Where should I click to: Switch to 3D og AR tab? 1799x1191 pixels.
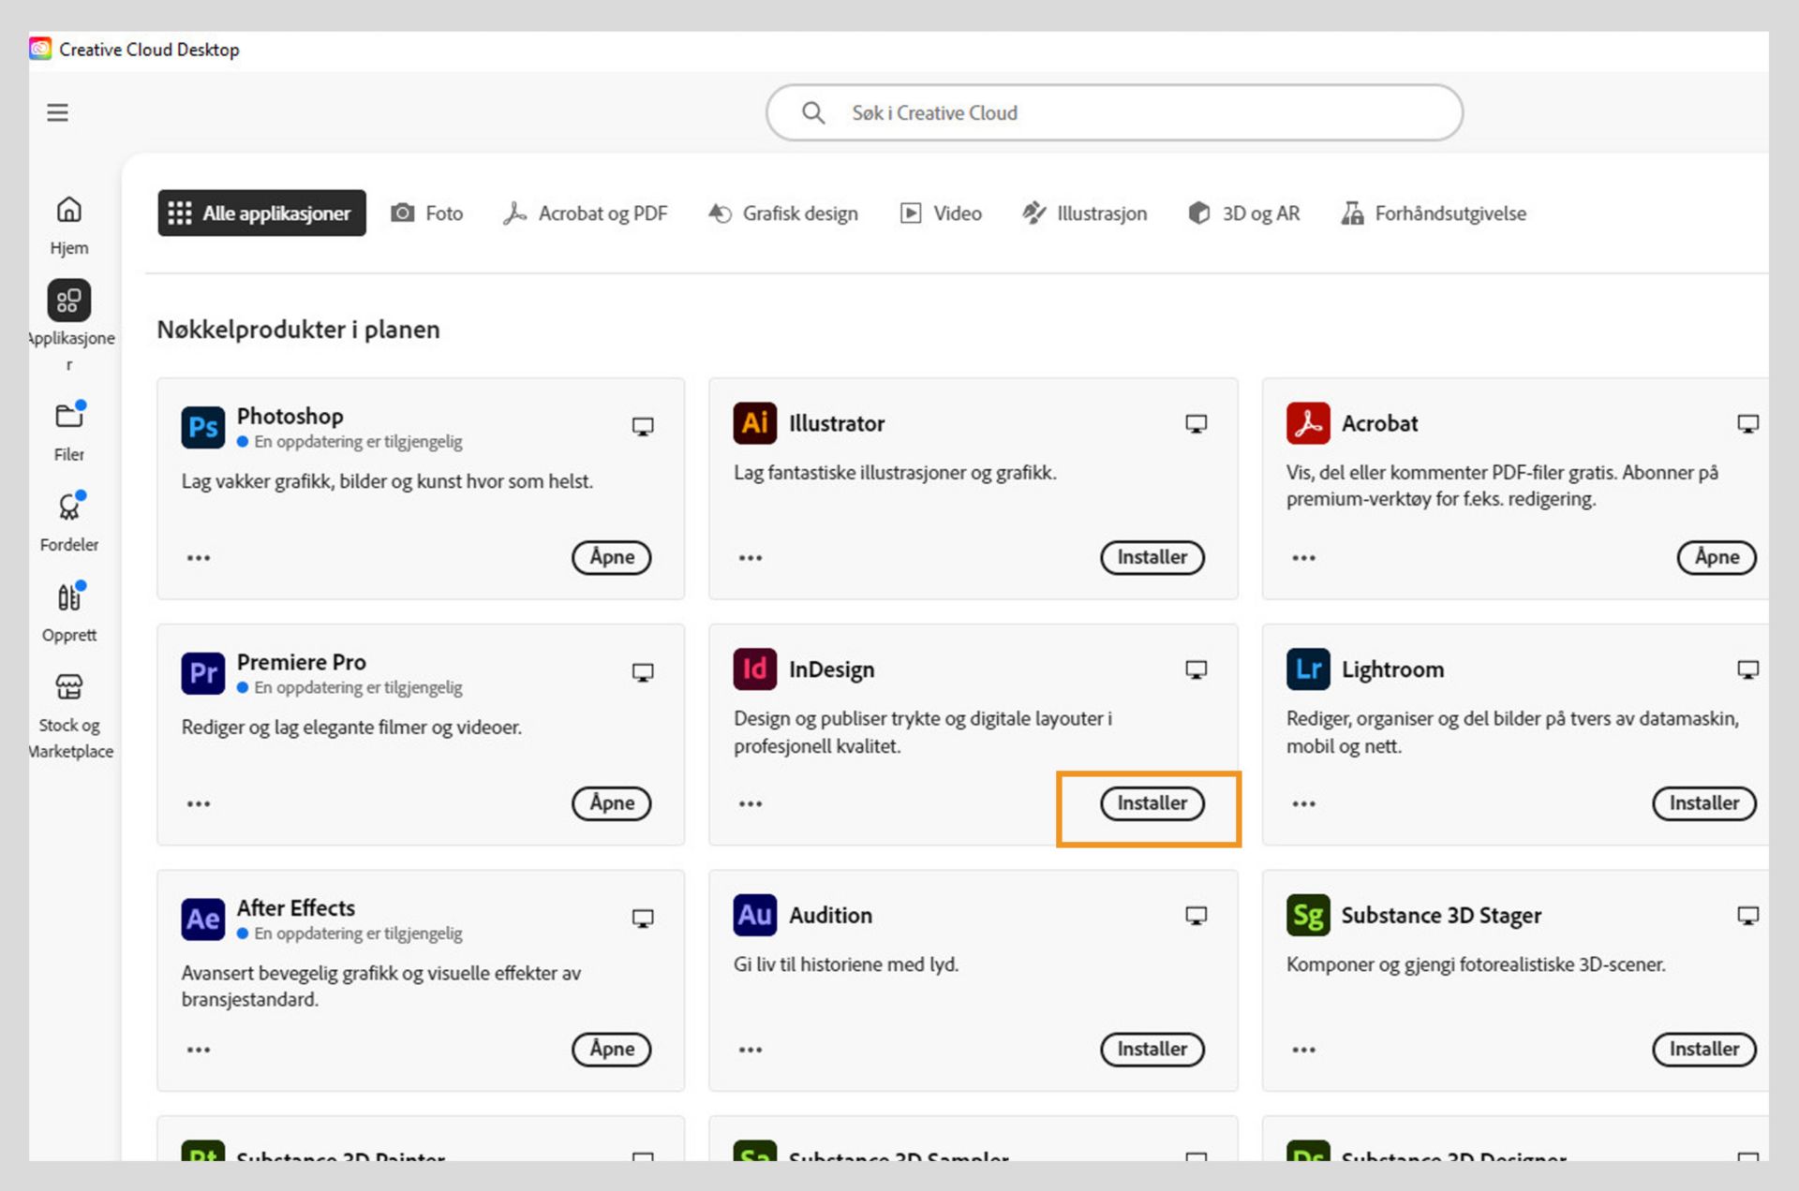1243,213
